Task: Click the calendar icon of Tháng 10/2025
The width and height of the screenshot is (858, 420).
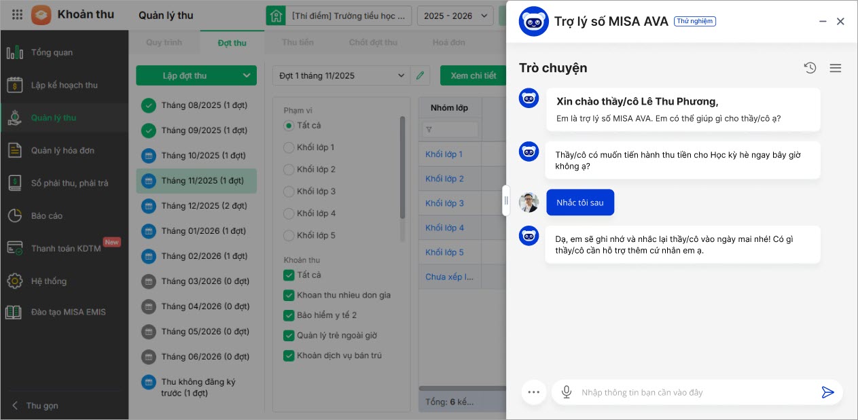Action: click(x=149, y=156)
